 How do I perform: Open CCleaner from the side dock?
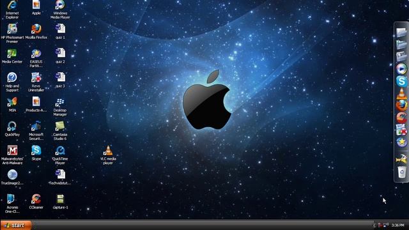401,118
